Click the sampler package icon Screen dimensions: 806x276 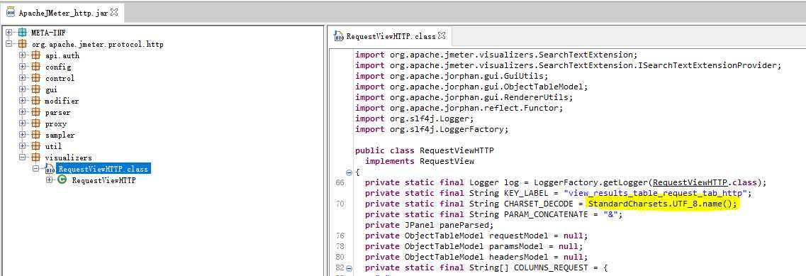(x=35, y=134)
